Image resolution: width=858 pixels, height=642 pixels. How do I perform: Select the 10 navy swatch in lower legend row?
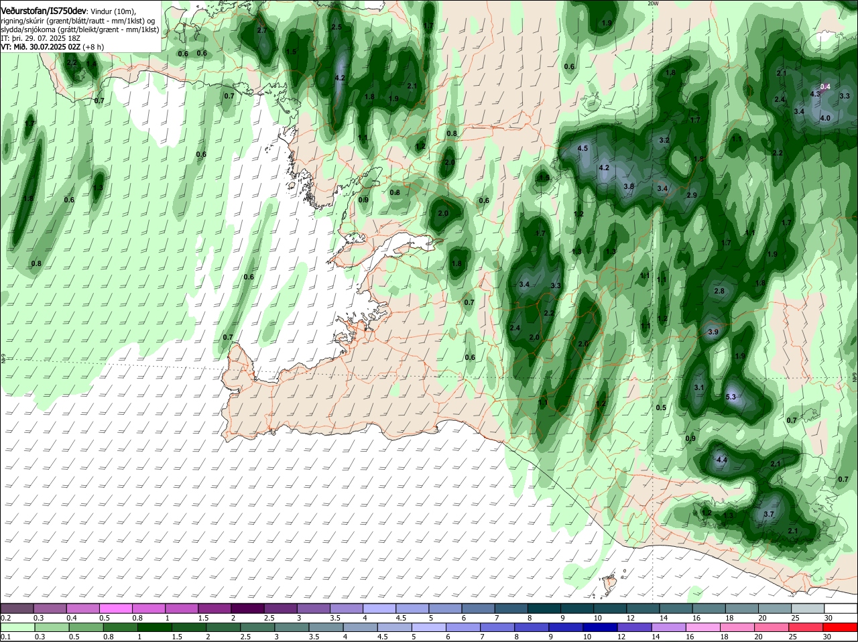601,627
